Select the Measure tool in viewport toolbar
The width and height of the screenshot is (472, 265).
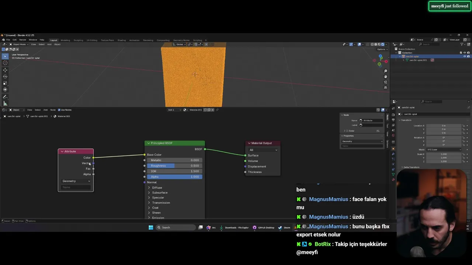5,103
